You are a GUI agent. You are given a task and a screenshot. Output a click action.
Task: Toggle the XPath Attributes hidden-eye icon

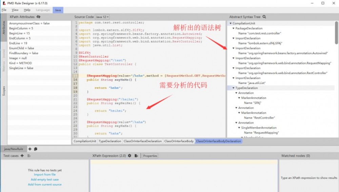pos(39,17)
